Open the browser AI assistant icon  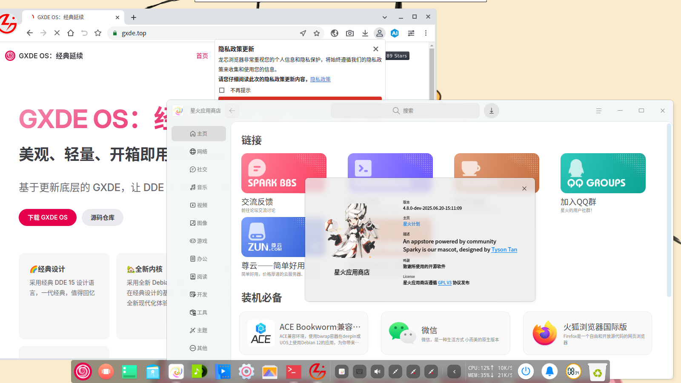(x=395, y=33)
